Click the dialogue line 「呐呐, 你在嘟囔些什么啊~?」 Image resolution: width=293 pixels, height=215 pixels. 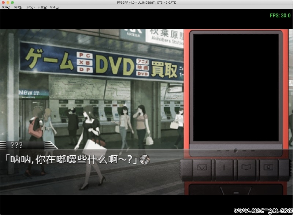pyautogui.click(x=71, y=160)
